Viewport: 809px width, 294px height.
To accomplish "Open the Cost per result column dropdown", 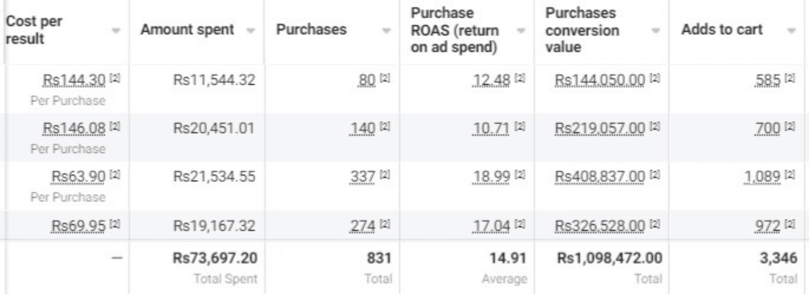I will (x=116, y=31).
